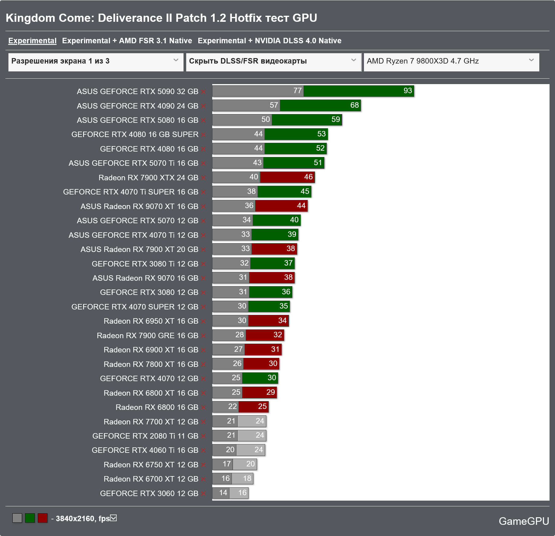
Task: Remove GEFORCE RTX 2080 Ti 11 GB row
Action: pos(203,436)
